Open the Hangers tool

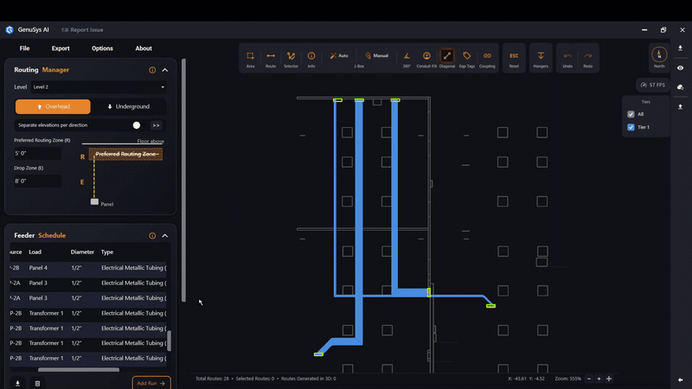coord(541,59)
